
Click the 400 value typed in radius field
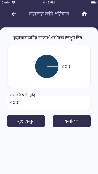coord(14,102)
